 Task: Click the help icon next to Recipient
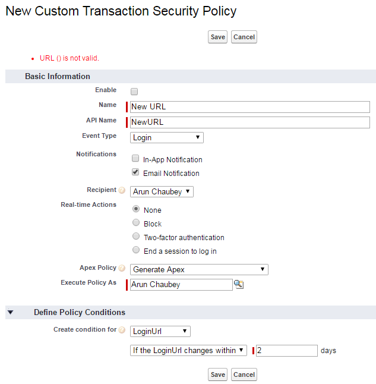tap(122, 191)
